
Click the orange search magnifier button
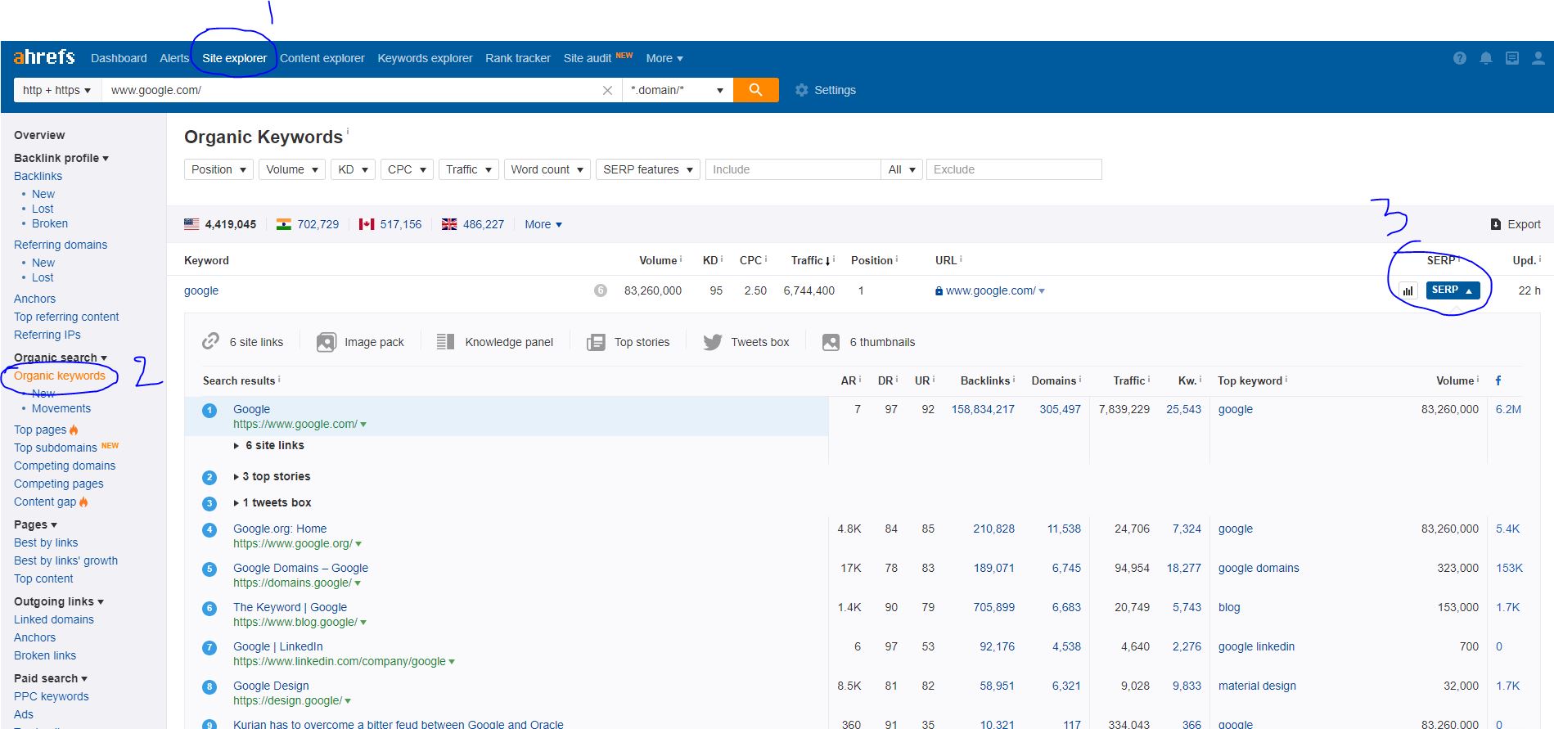coord(755,90)
